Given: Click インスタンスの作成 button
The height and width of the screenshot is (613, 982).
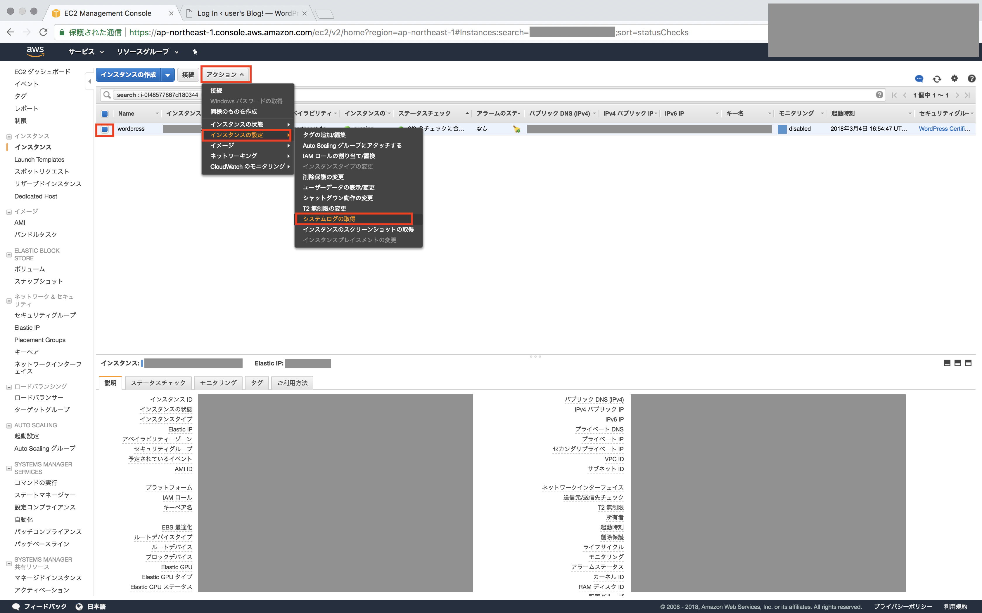Looking at the screenshot, I should point(129,75).
